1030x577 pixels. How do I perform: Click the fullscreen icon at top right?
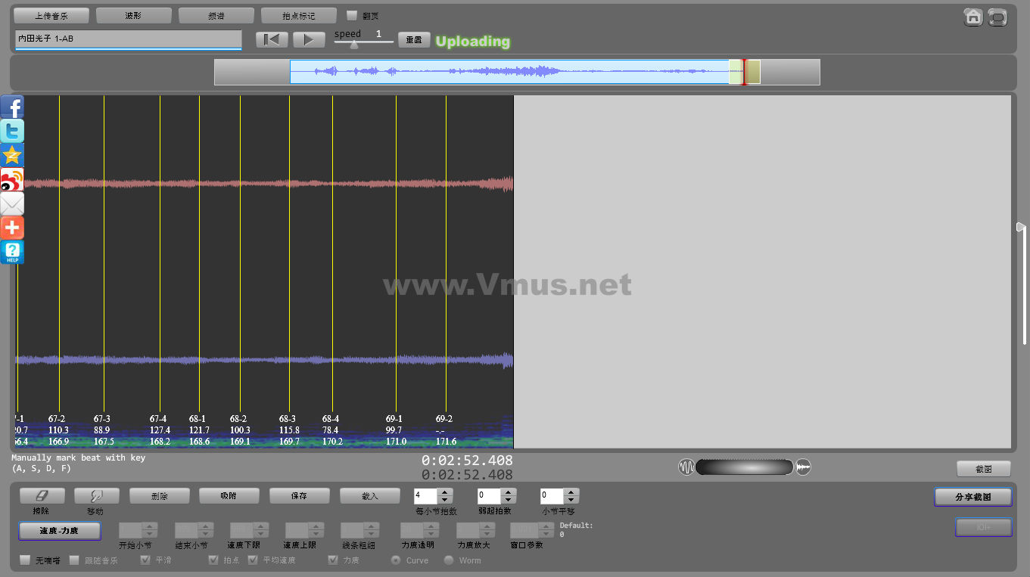[x=997, y=17]
